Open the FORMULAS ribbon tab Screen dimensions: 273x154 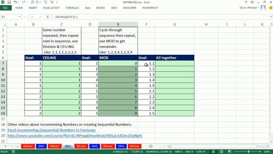(x=73, y=8)
